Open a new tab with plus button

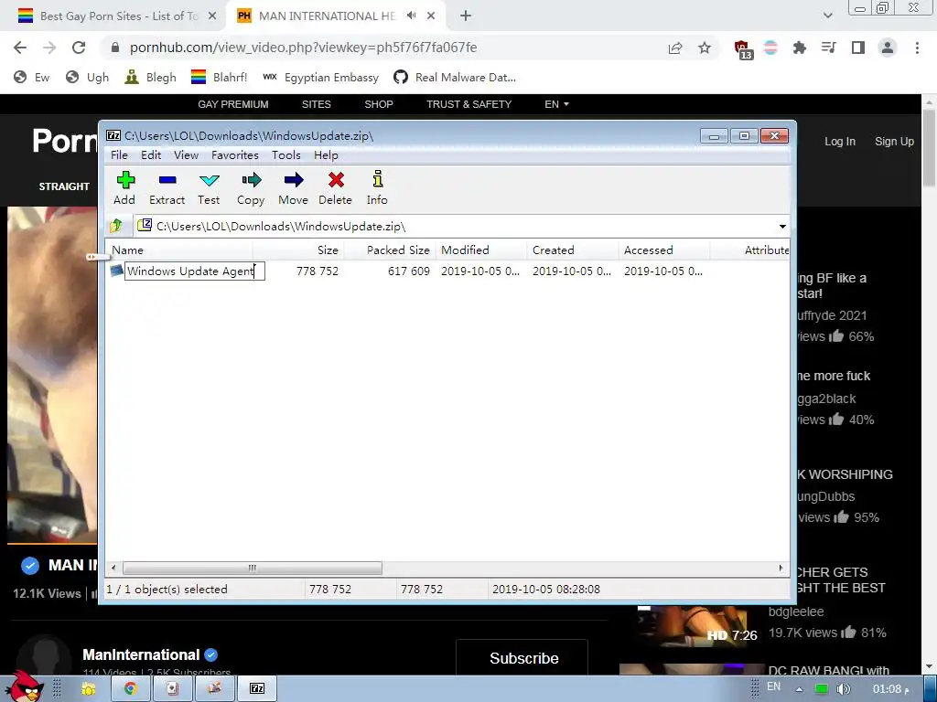click(x=466, y=16)
